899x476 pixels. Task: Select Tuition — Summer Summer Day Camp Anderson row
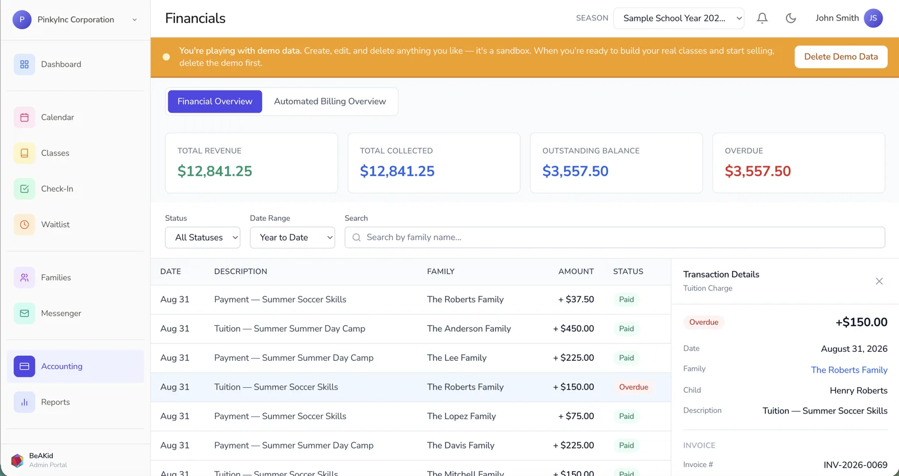click(x=411, y=329)
